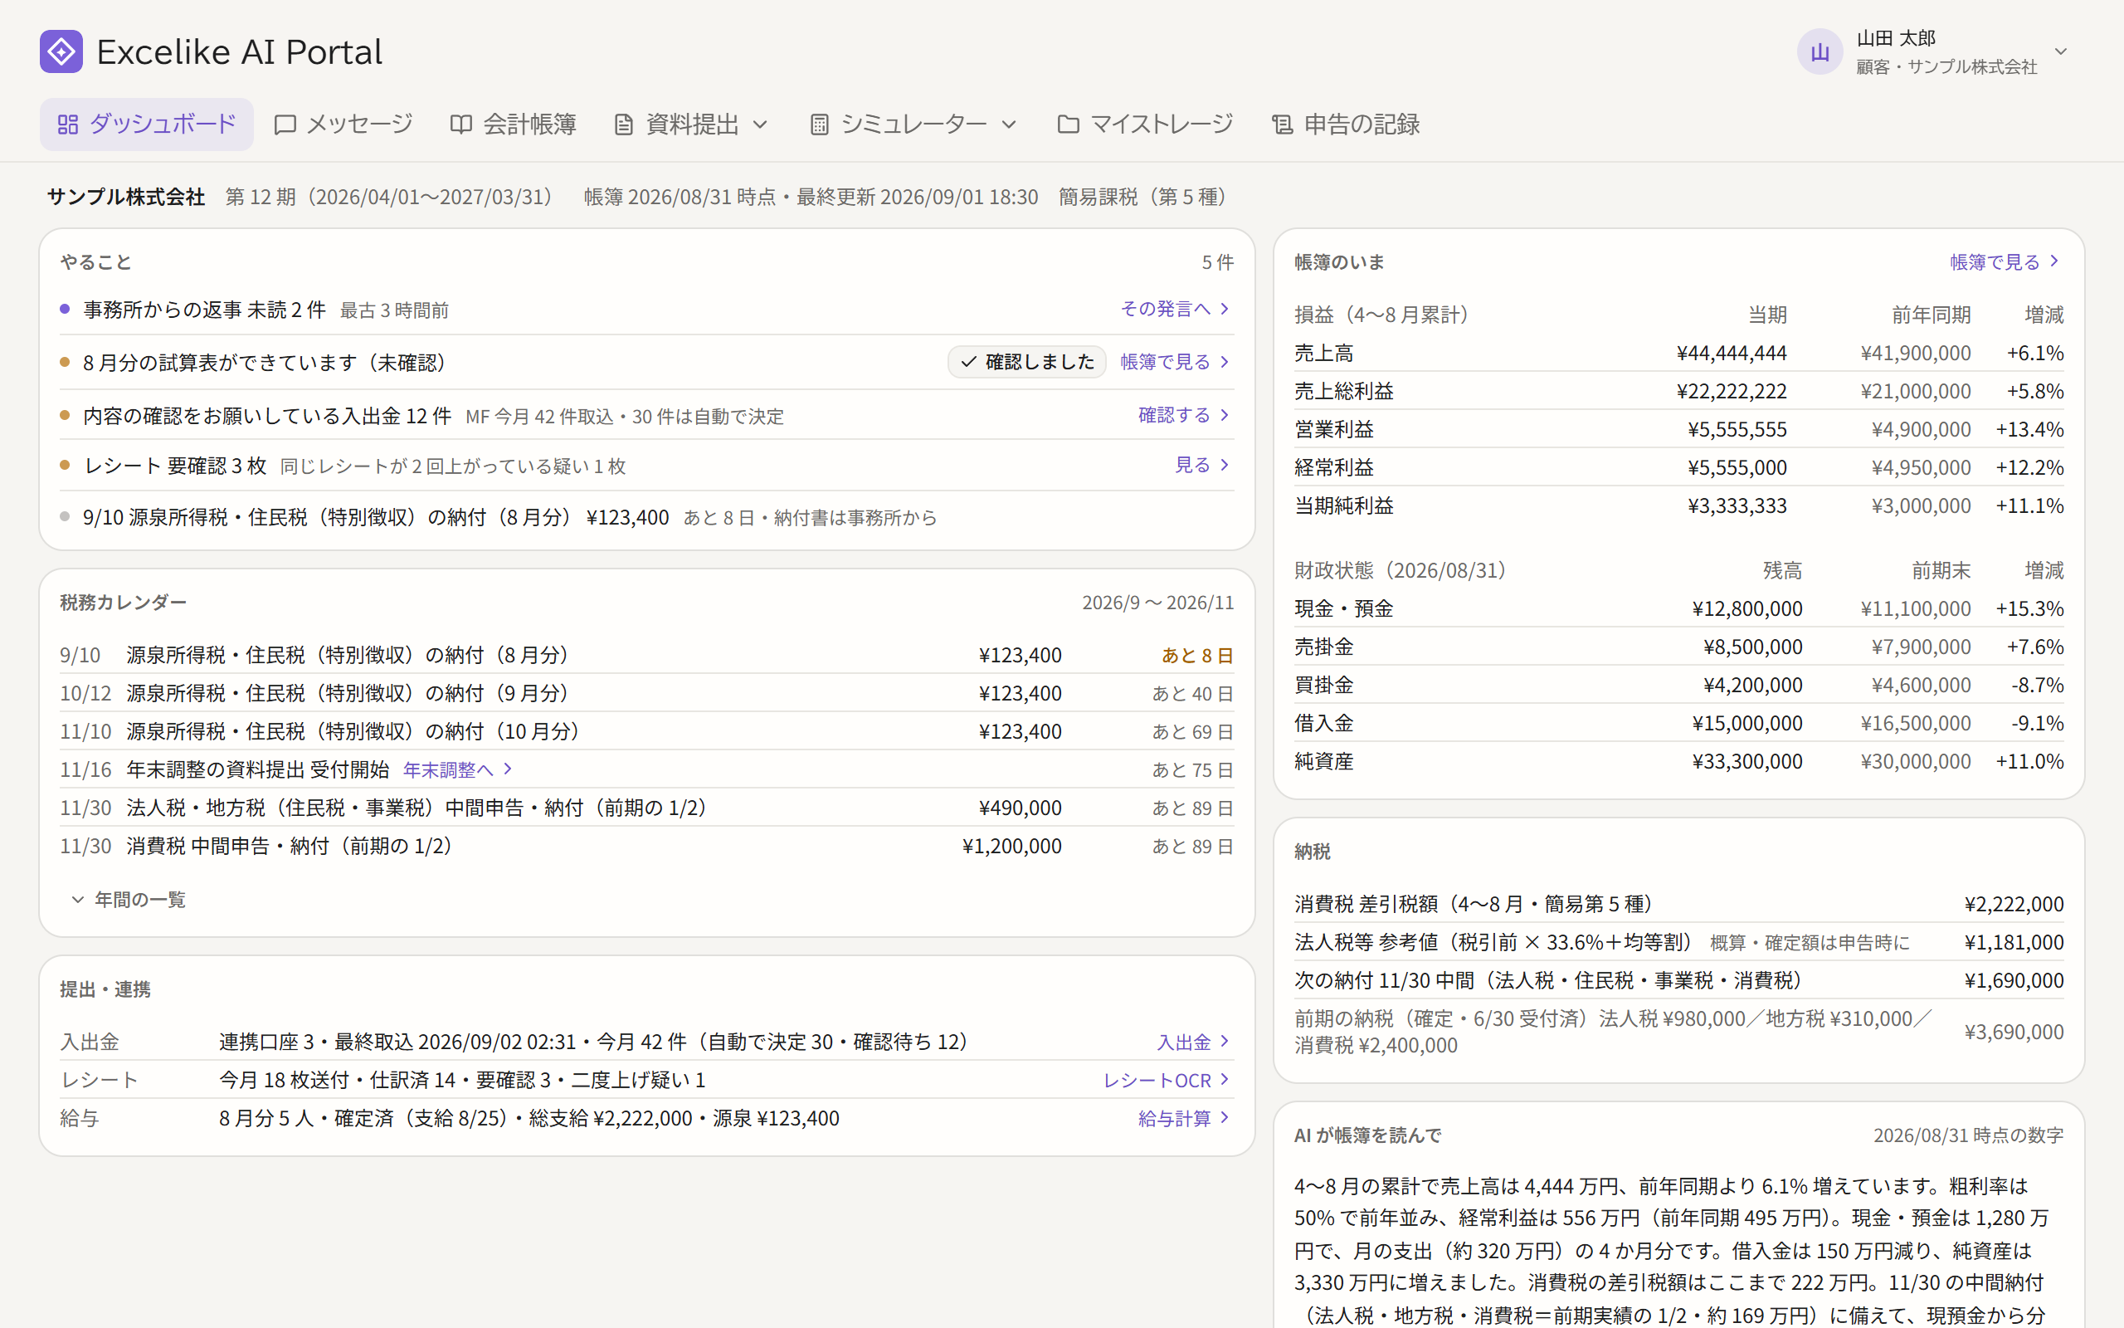Open the 年末調整へ link in tax calendar

(457, 769)
